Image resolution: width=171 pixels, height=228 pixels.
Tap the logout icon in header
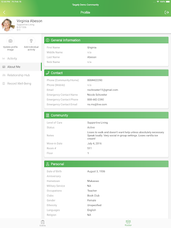[x=166, y=12]
